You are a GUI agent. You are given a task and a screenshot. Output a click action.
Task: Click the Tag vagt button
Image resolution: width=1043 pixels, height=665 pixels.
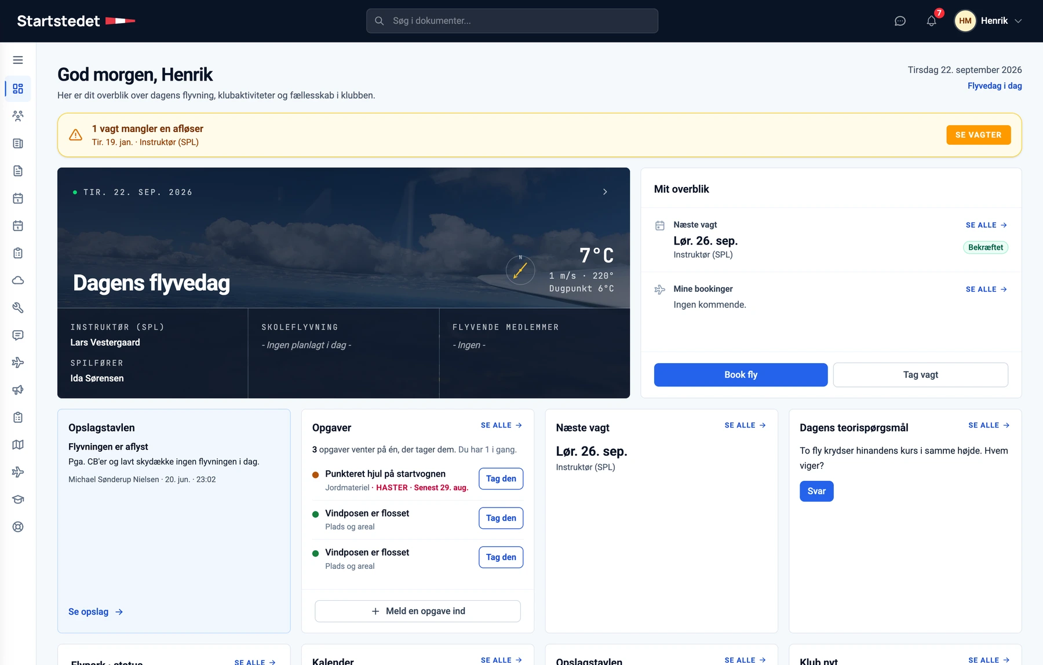pyautogui.click(x=920, y=375)
